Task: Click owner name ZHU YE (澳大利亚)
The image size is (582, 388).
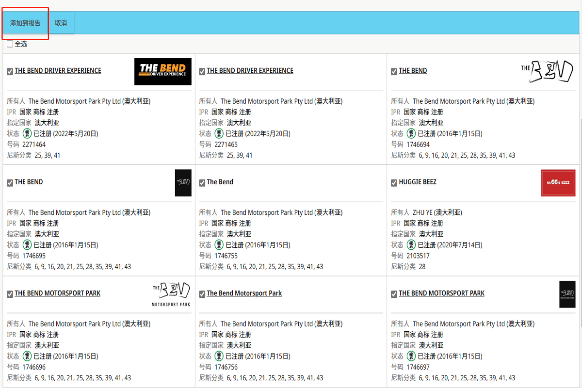Action: coord(437,212)
